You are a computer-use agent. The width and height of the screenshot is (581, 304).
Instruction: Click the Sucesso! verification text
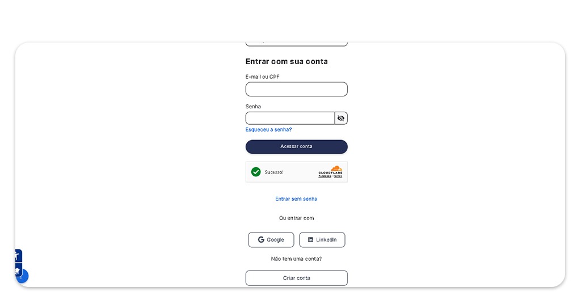point(274,172)
